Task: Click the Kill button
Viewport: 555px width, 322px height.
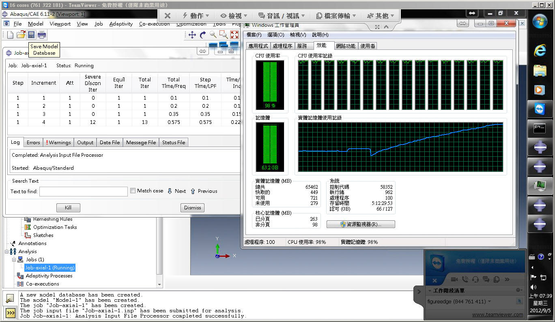Action: click(x=68, y=208)
